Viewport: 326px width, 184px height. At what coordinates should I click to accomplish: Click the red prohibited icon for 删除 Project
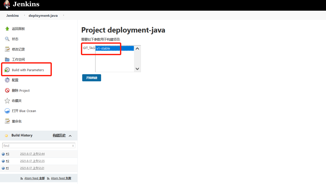7,90
